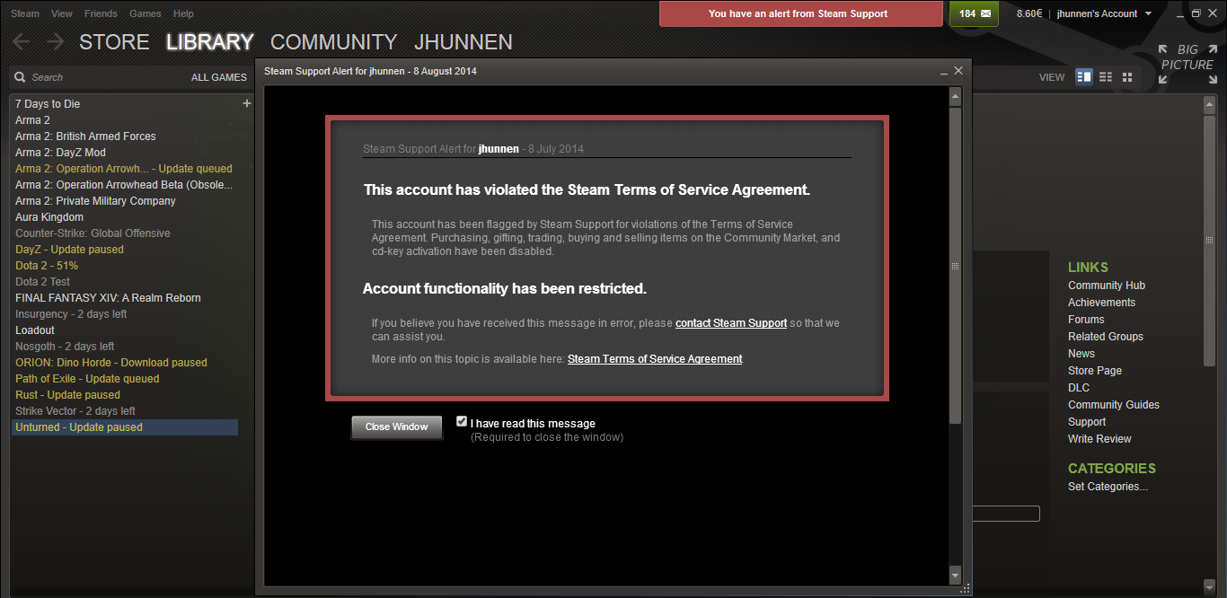Open the Achievements link
This screenshot has width=1227, height=598.
(x=1101, y=303)
